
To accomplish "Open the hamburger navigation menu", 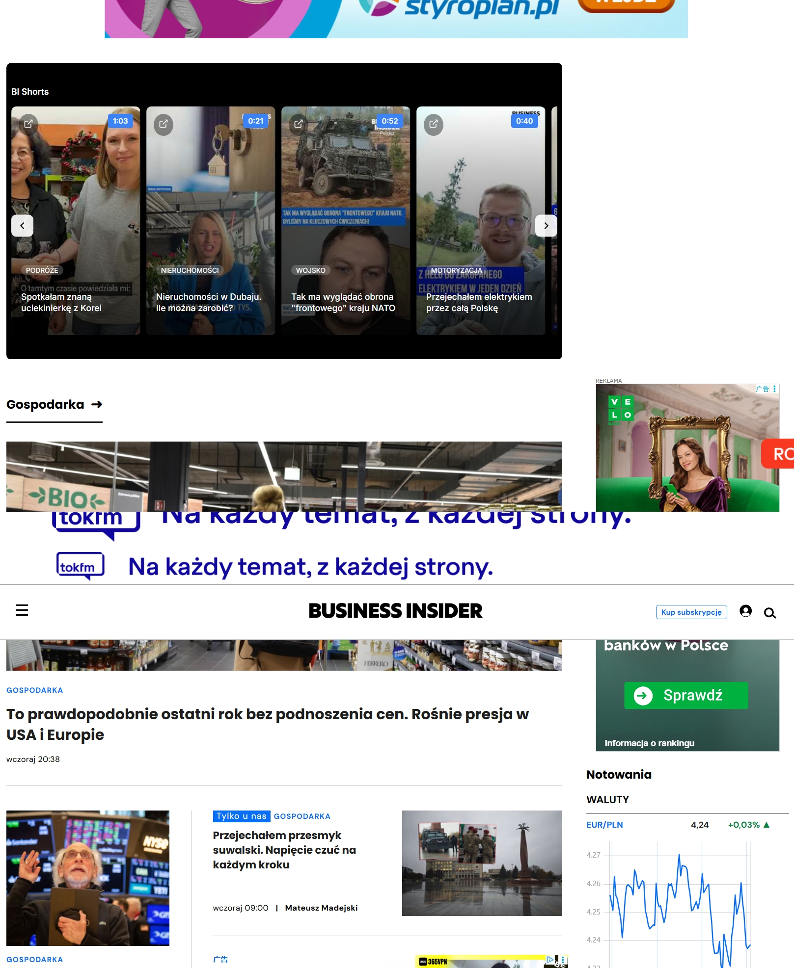I will 22,610.
